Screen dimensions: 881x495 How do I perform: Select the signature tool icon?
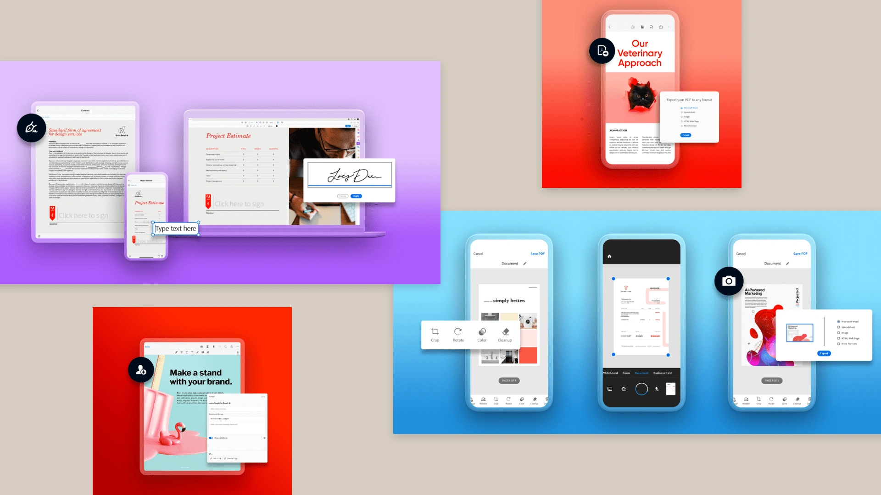coord(33,127)
